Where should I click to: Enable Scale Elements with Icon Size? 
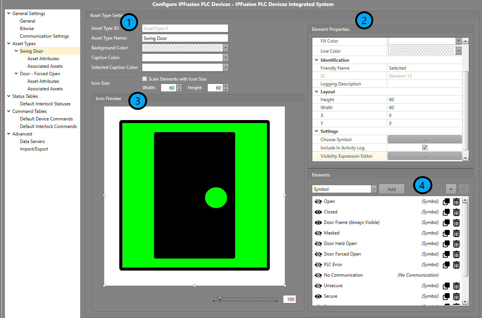[144, 79]
